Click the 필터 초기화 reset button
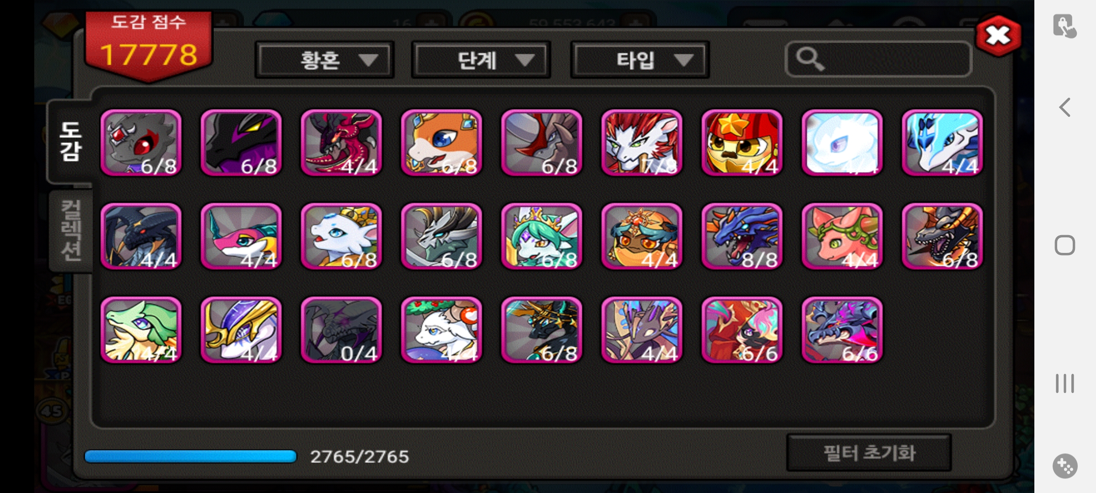Screen dimensions: 1096x493 pos(869,453)
